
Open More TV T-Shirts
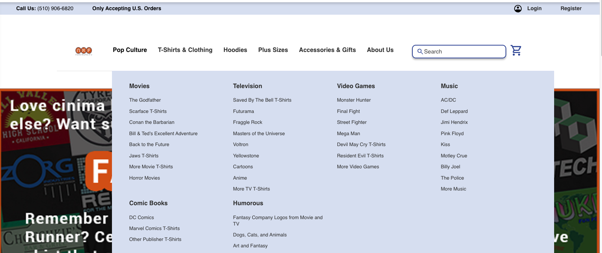[251, 189]
